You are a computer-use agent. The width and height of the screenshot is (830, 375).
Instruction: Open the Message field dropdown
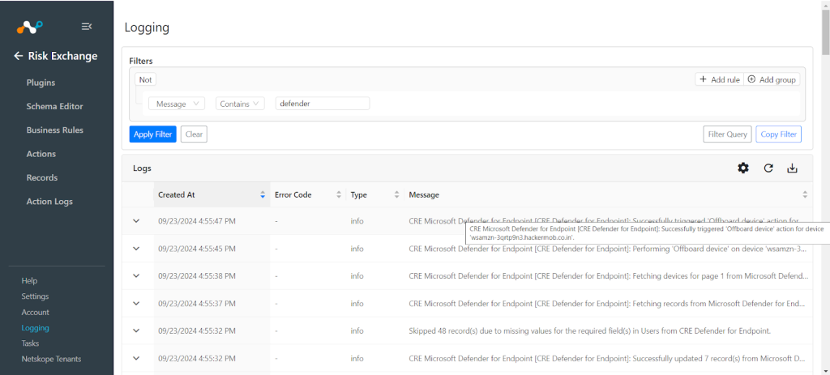coord(177,104)
